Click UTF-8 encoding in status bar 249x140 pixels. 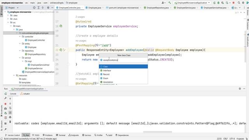pyautogui.click(x=232, y=138)
